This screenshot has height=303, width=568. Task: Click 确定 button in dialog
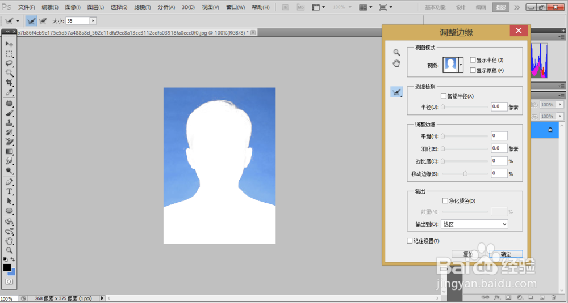(x=506, y=254)
